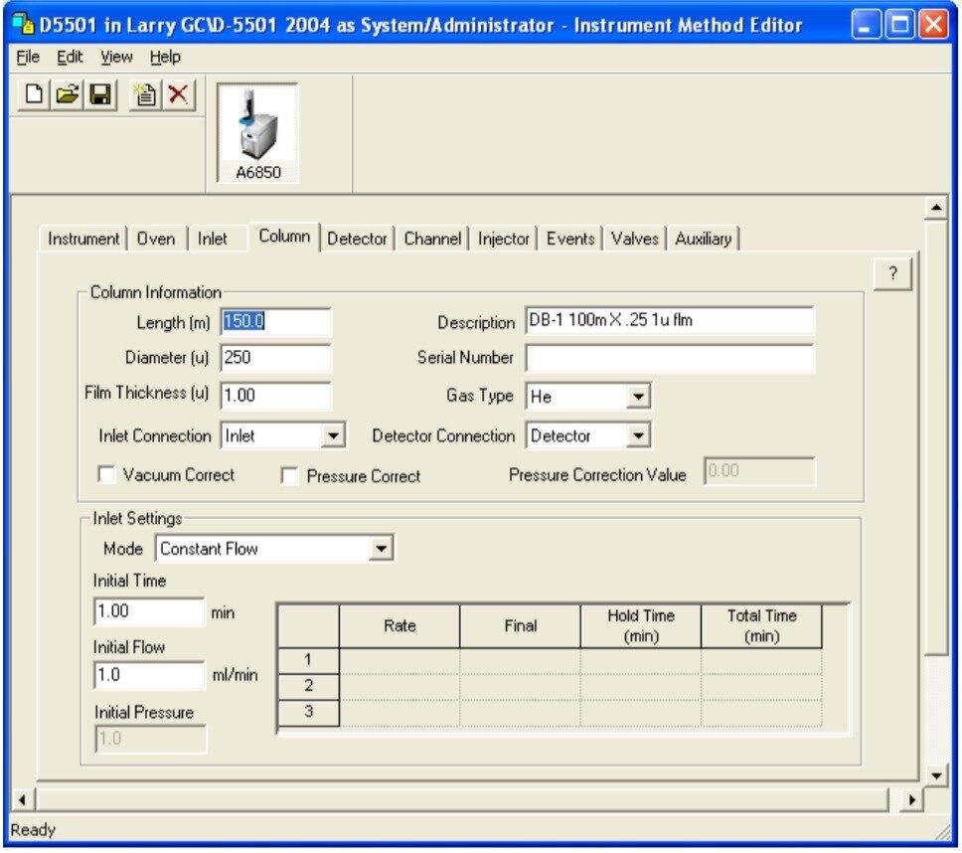The height and width of the screenshot is (853, 962).
Task: Switch to the Events tab
Action: (570, 239)
